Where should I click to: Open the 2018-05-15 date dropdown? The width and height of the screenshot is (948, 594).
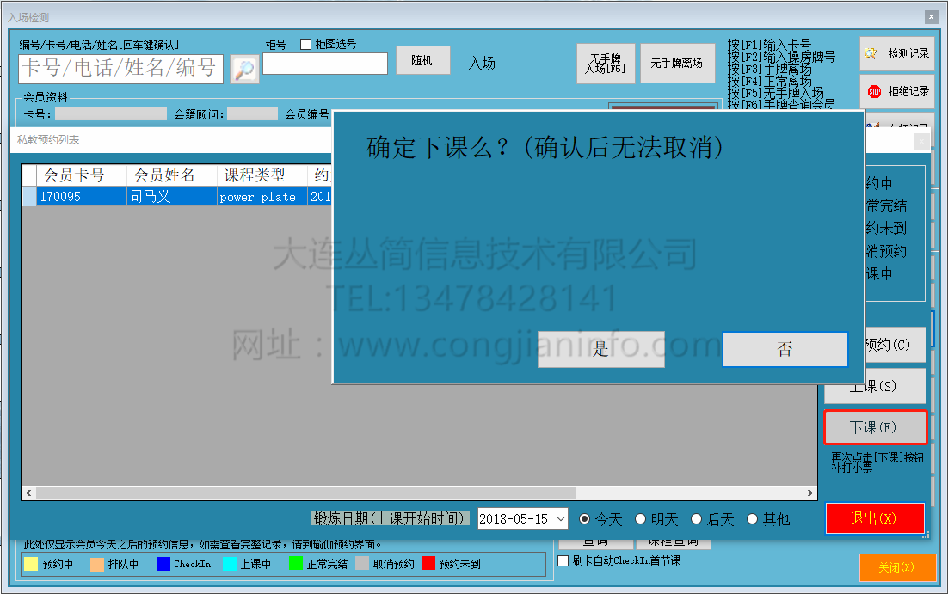coord(561,519)
